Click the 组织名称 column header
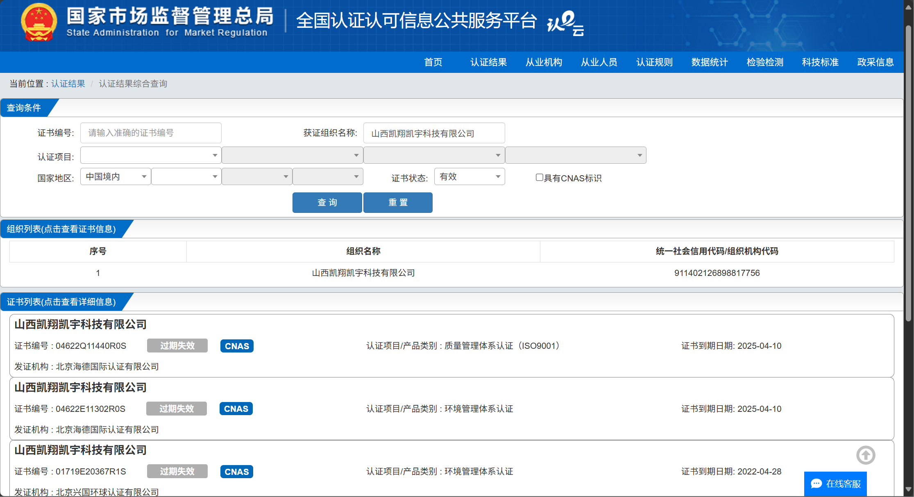The width and height of the screenshot is (914, 497). click(363, 251)
